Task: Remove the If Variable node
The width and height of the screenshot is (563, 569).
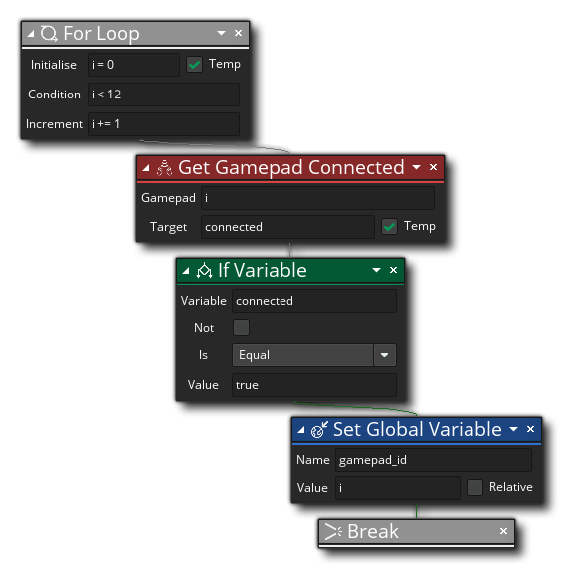Action: click(393, 270)
